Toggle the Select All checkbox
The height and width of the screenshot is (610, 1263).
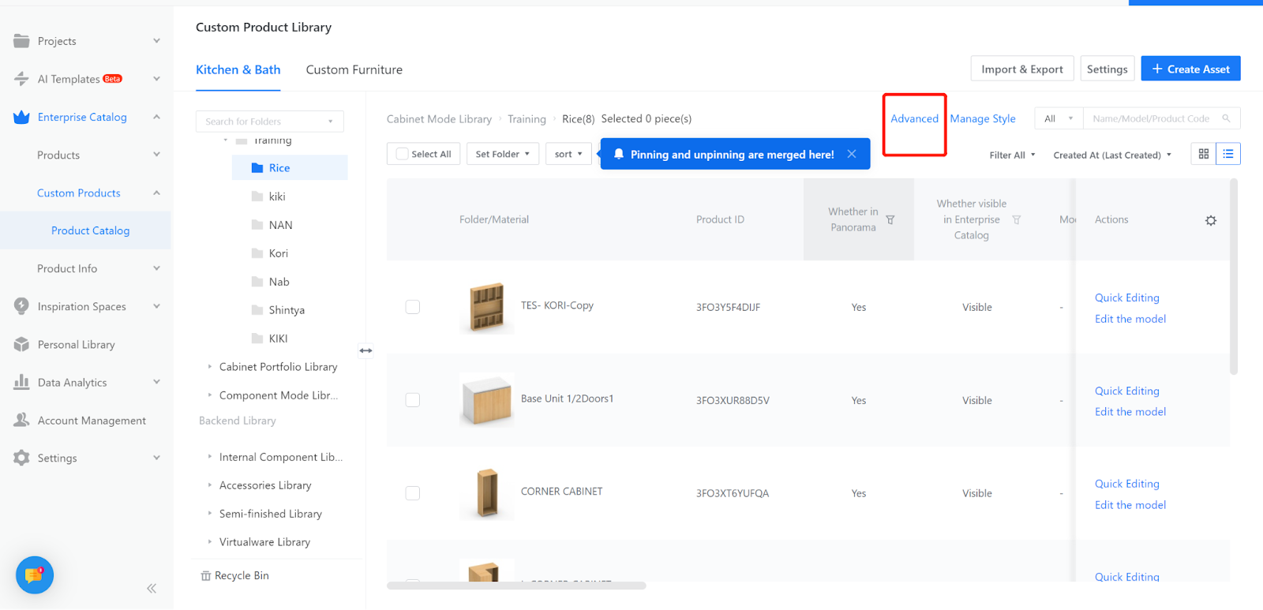[403, 154]
